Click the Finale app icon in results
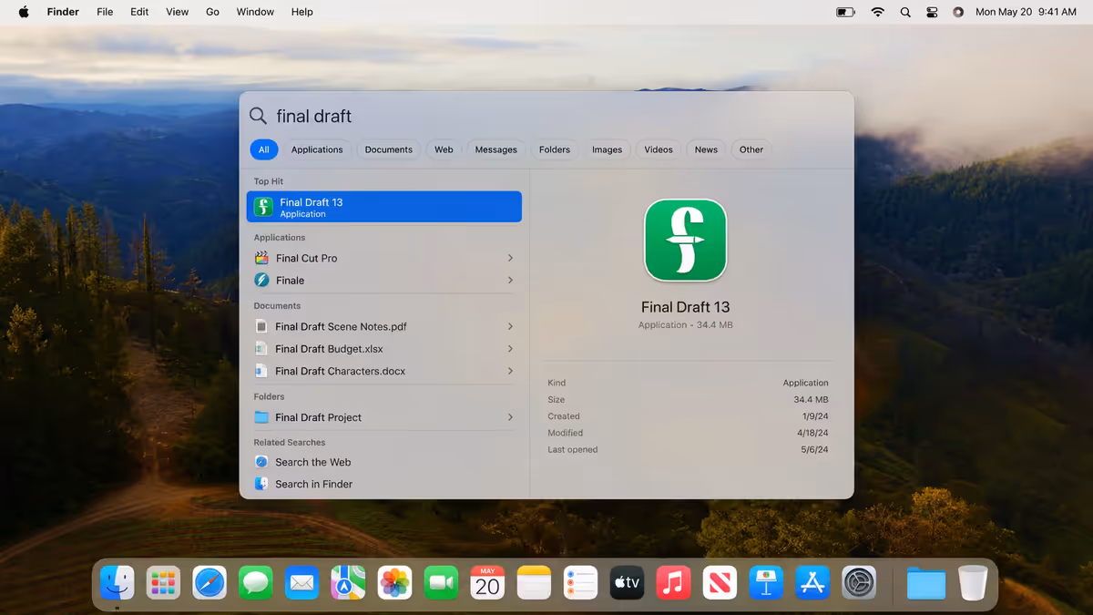This screenshot has width=1093, height=615. (262, 281)
